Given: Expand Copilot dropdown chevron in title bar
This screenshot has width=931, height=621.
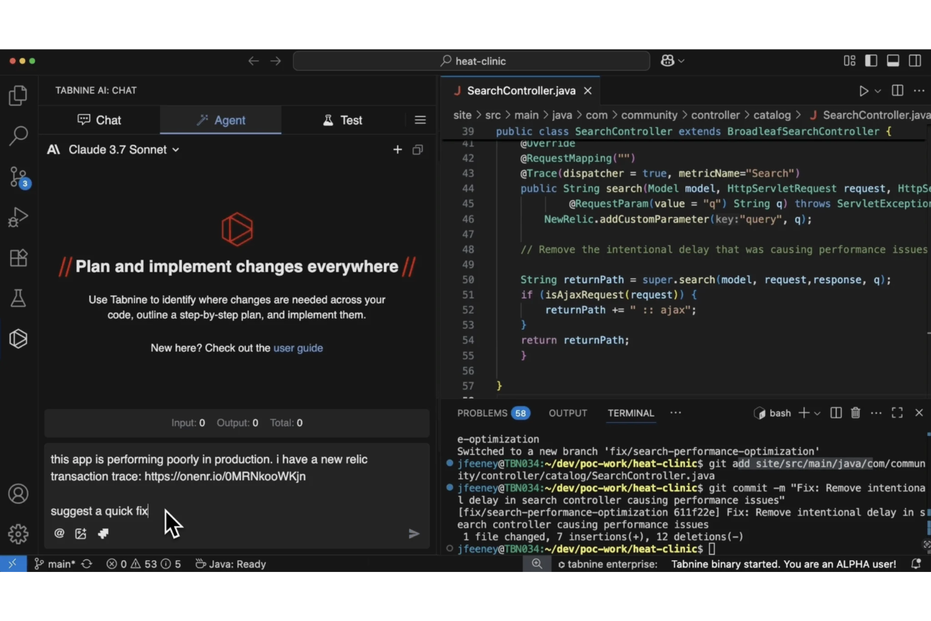Looking at the screenshot, I should (681, 61).
